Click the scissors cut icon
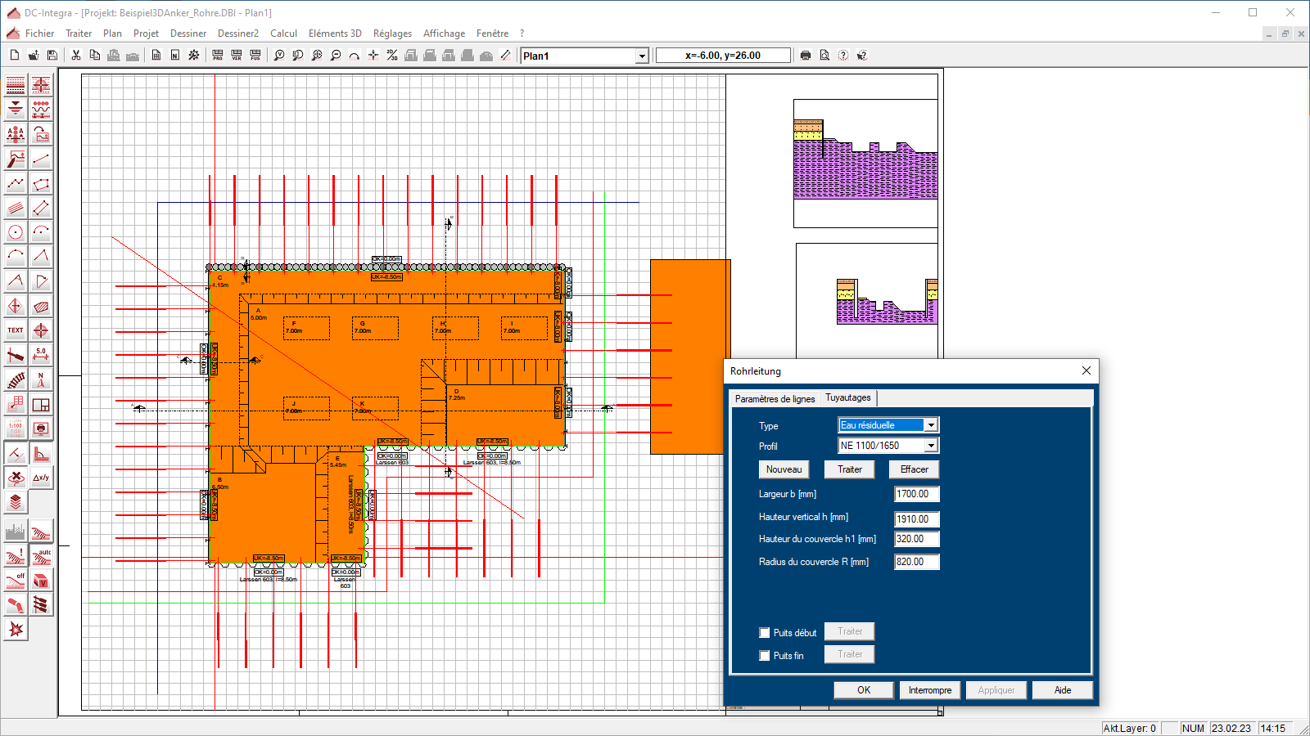Viewport: 1310px width, 736px height. (76, 56)
